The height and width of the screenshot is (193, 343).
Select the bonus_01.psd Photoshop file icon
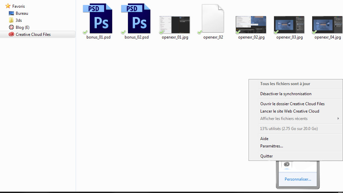point(97,18)
